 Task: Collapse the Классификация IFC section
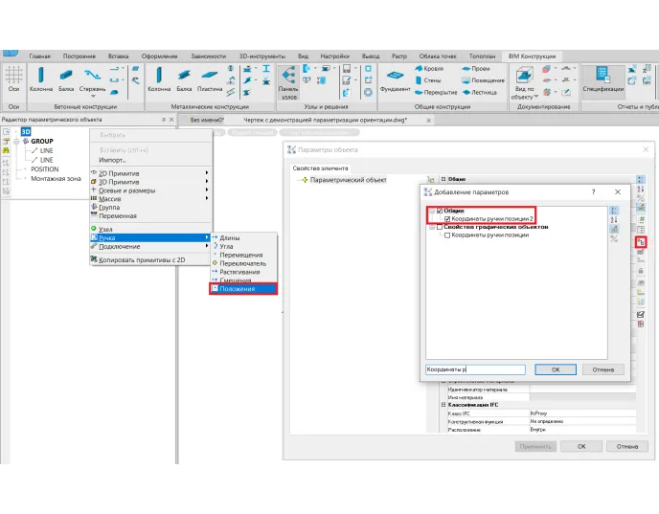point(443,405)
